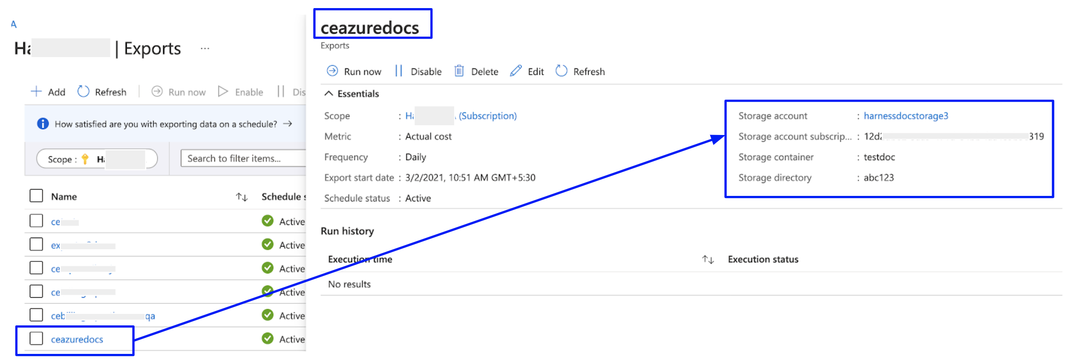Click the info icon in satisfaction banner
Viewport: 1068px width, 362px height.
click(43, 124)
